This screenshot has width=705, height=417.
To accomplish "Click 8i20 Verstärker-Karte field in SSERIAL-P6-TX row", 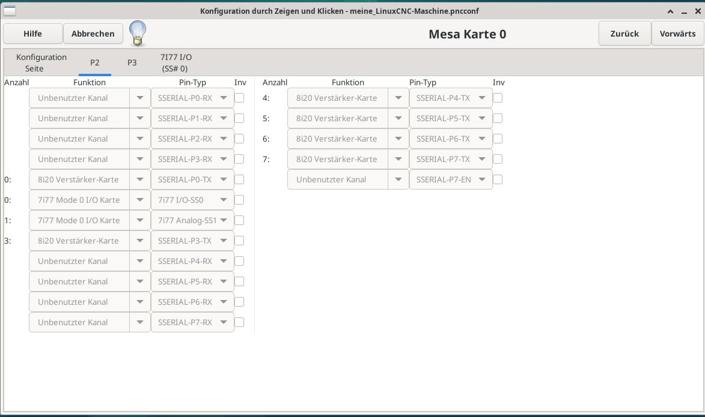I will [x=338, y=139].
